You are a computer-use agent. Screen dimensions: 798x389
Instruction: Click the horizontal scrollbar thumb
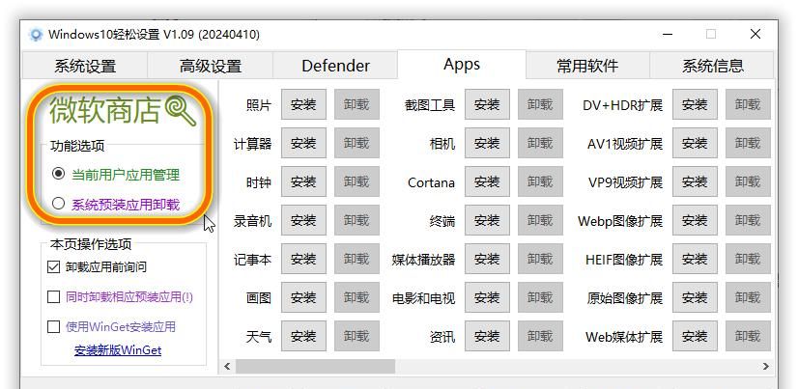tap(315, 366)
